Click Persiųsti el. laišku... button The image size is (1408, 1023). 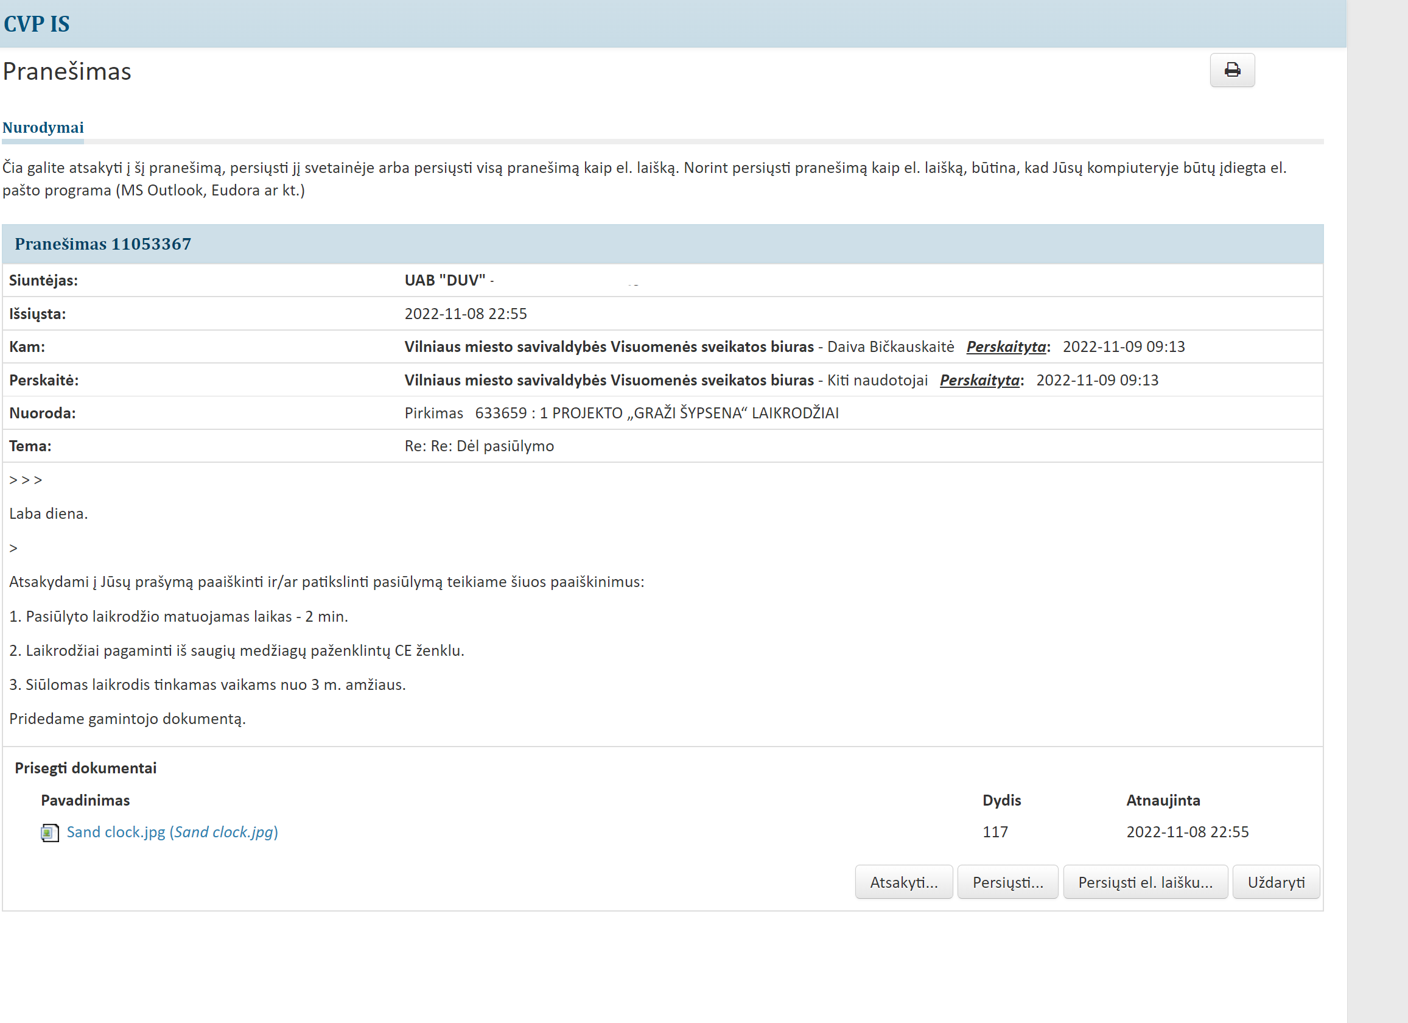click(x=1145, y=882)
